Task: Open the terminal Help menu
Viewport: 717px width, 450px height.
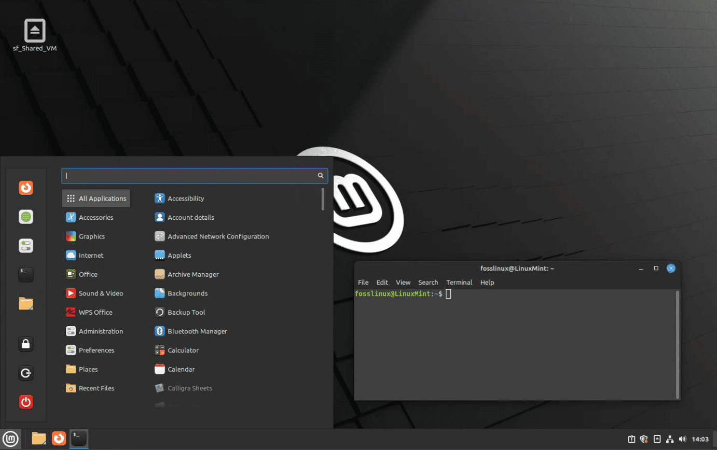Action: tap(487, 283)
